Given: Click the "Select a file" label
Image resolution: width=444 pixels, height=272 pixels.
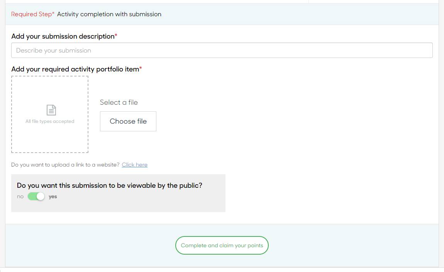Looking at the screenshot, I should click(x=119, y=102).
